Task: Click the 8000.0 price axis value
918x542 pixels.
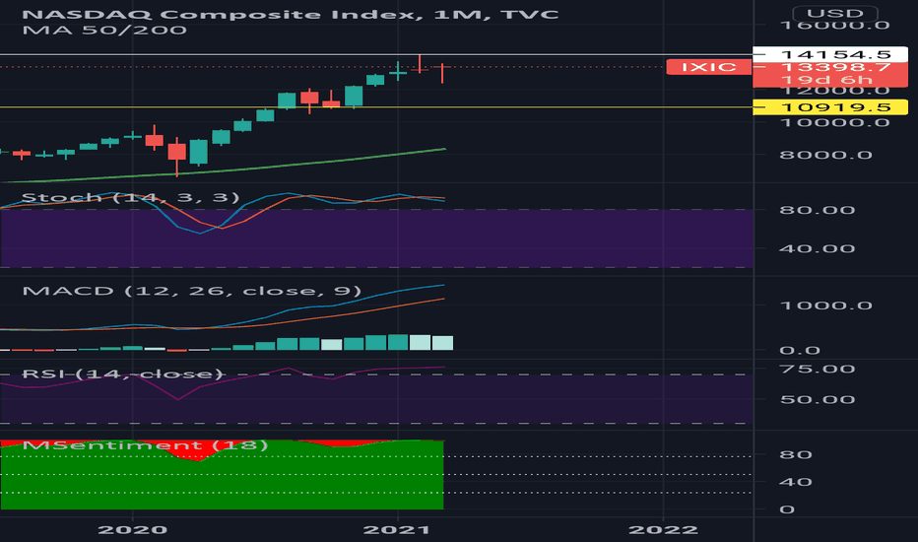Action: (826, 156)
